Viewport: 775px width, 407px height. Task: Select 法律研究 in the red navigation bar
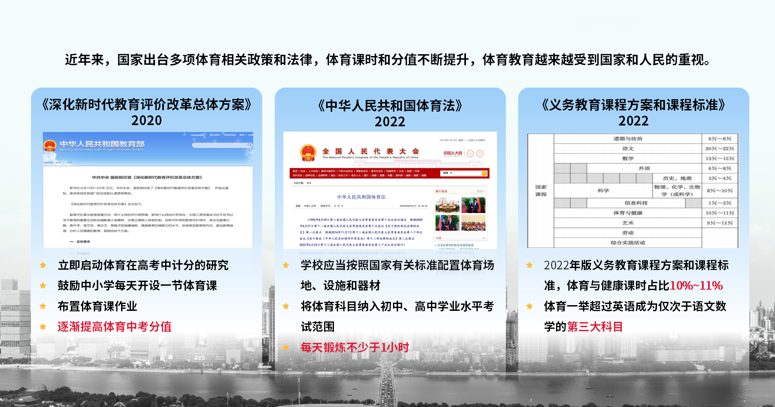[322, 176]
